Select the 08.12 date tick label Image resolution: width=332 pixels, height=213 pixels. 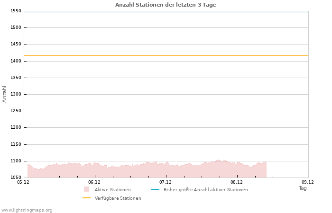click(237, 182)
